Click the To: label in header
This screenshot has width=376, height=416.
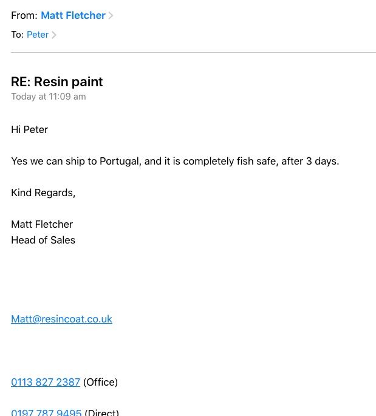click(18, 35)
